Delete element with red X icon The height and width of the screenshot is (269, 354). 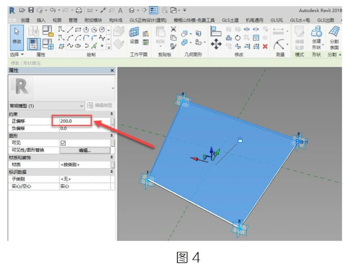click(265, 46)
